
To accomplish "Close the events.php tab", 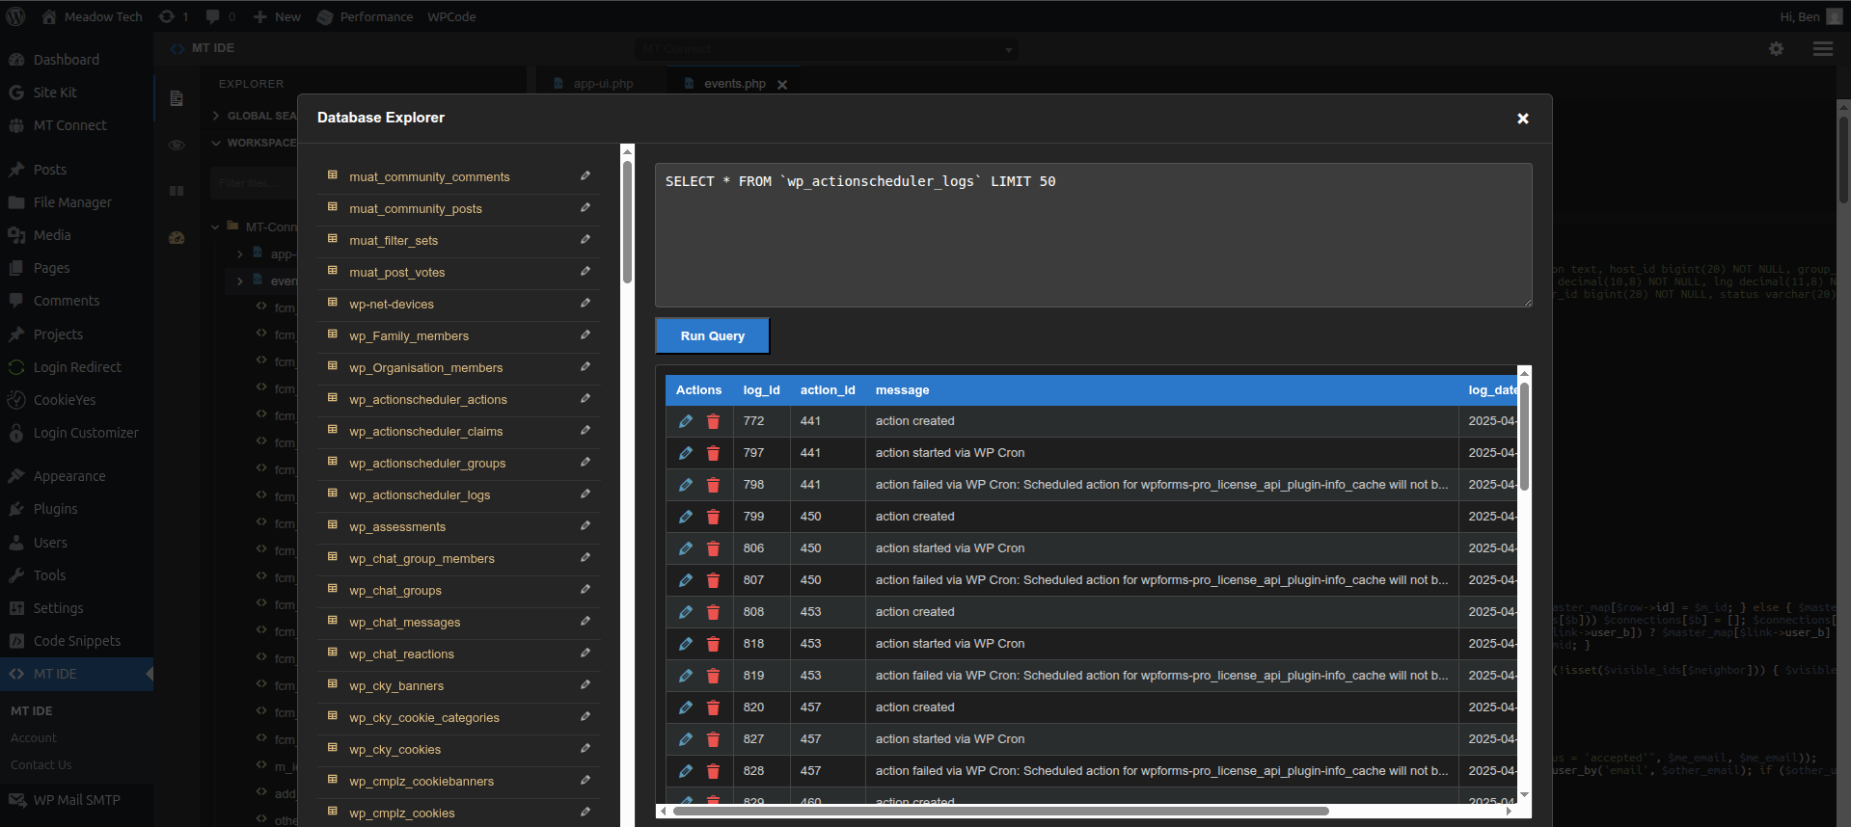I will (782, 85).
